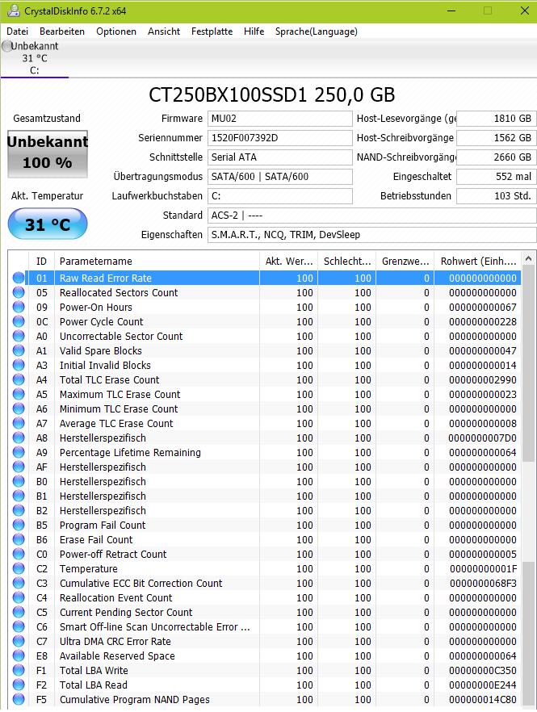Click the Standard field showing ACS-2
The image size is (537, 712).
pos(371,216)
